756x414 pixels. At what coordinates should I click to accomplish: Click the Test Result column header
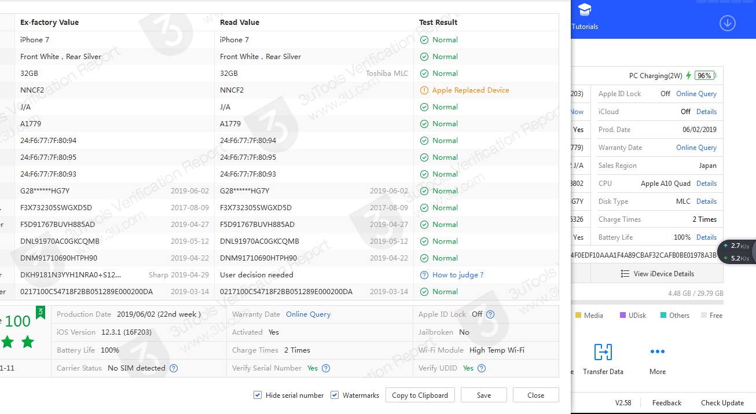point(438,23)
